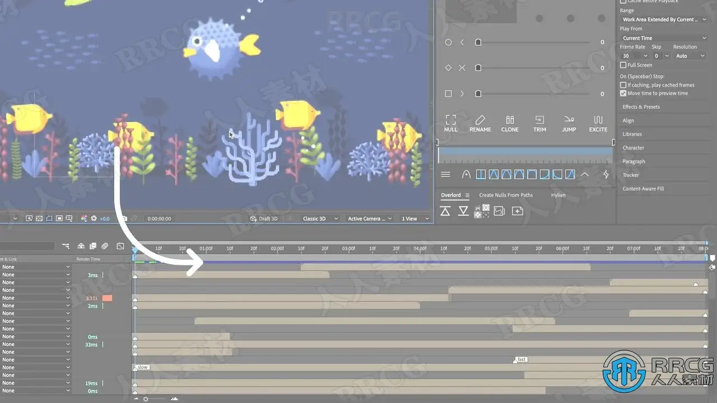Image resolution: width=717 pixels, height=403 pixels.
Task: Click the reset exposure icon
Action: 94,218
